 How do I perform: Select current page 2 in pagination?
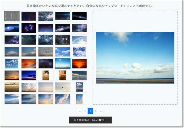(x=90, y=111)
